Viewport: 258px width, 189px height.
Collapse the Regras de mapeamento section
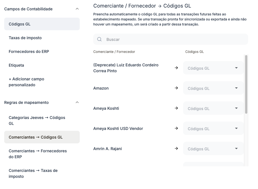[77, 102]
